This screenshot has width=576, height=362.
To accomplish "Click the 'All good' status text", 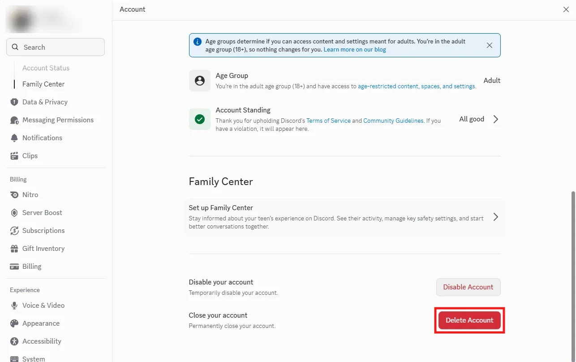I will 472,119.
